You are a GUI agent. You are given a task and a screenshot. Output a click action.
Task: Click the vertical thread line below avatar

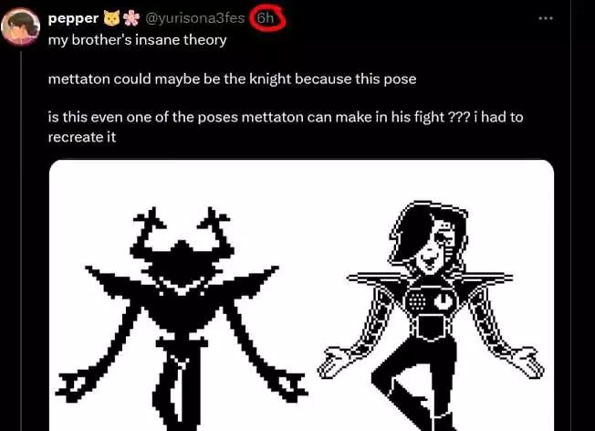click(x=21, y=241)
